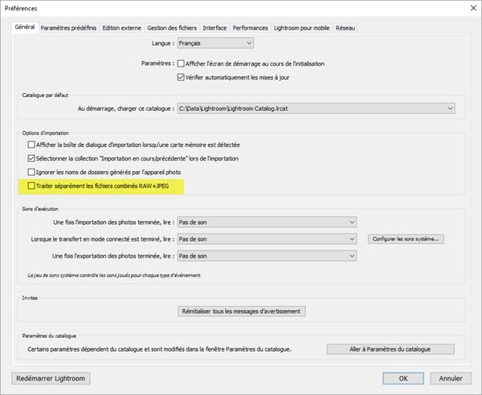
Task: Click Réinitialiser tous les messages d'avertissement
Action: point(241,312)
